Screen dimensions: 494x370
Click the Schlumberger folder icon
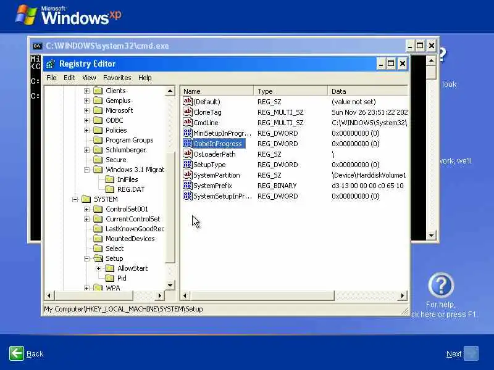click(x=98, y=150)
